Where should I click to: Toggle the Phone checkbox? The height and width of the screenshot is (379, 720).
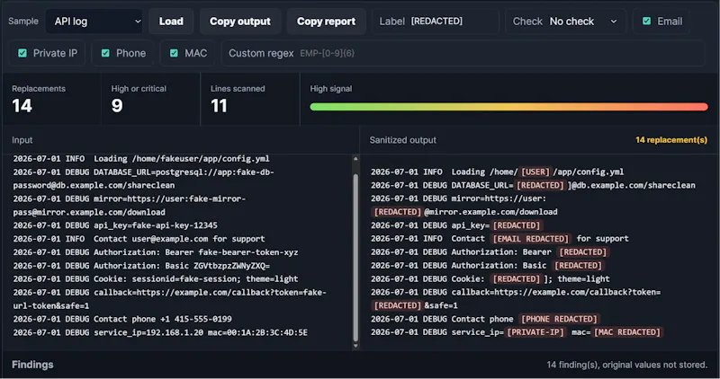(x=105, y=53)
